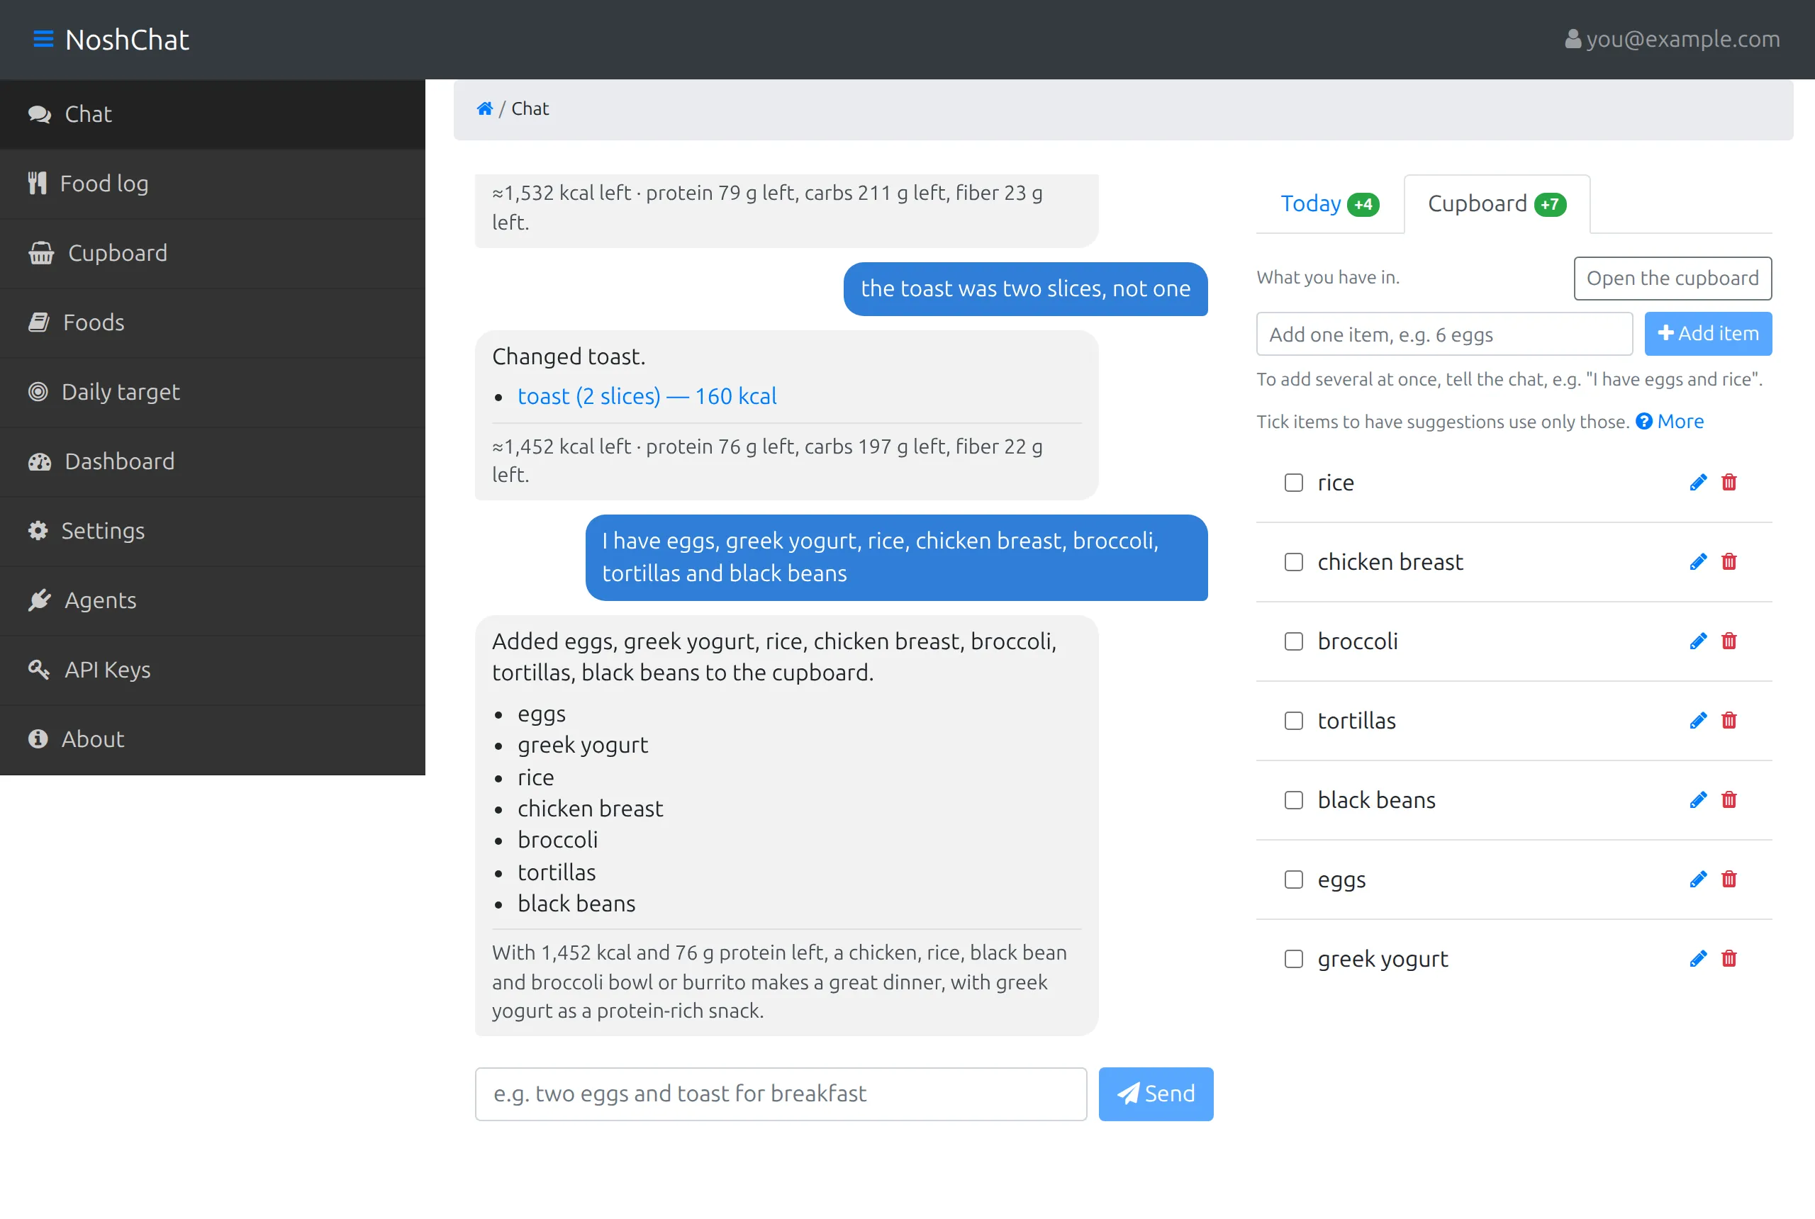Edit the eggs item
The width and height of the screenshot is (1815, 1219).
pos(1698,880)
